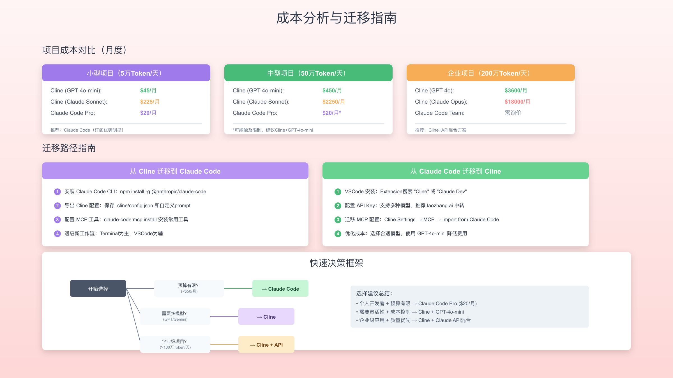This screenshot has height=378, width=673.
Task: Select the 从 Cline 迁移到 Claude Code header
Action: click(175, 171)
